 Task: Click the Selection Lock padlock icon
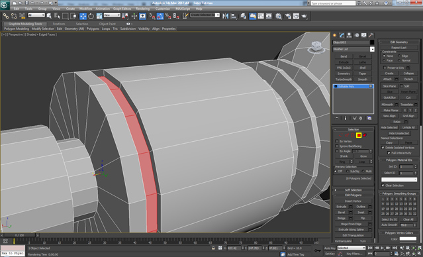click(213, 248)
